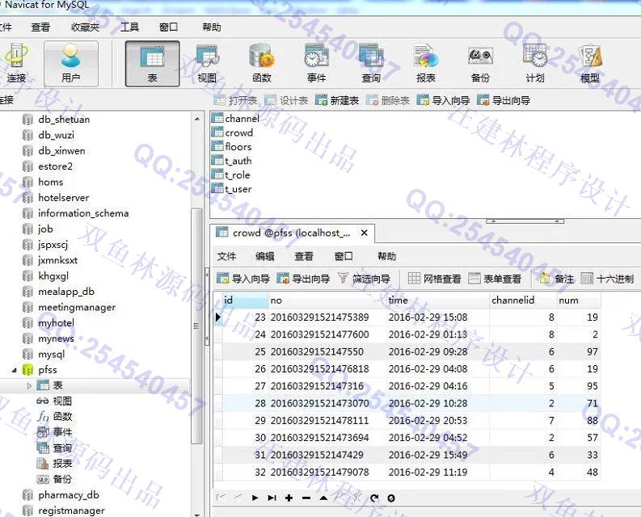641x517 pixels.
Task: Open the 函数 (Function) toolbar icon
Action: click(262, 63)
